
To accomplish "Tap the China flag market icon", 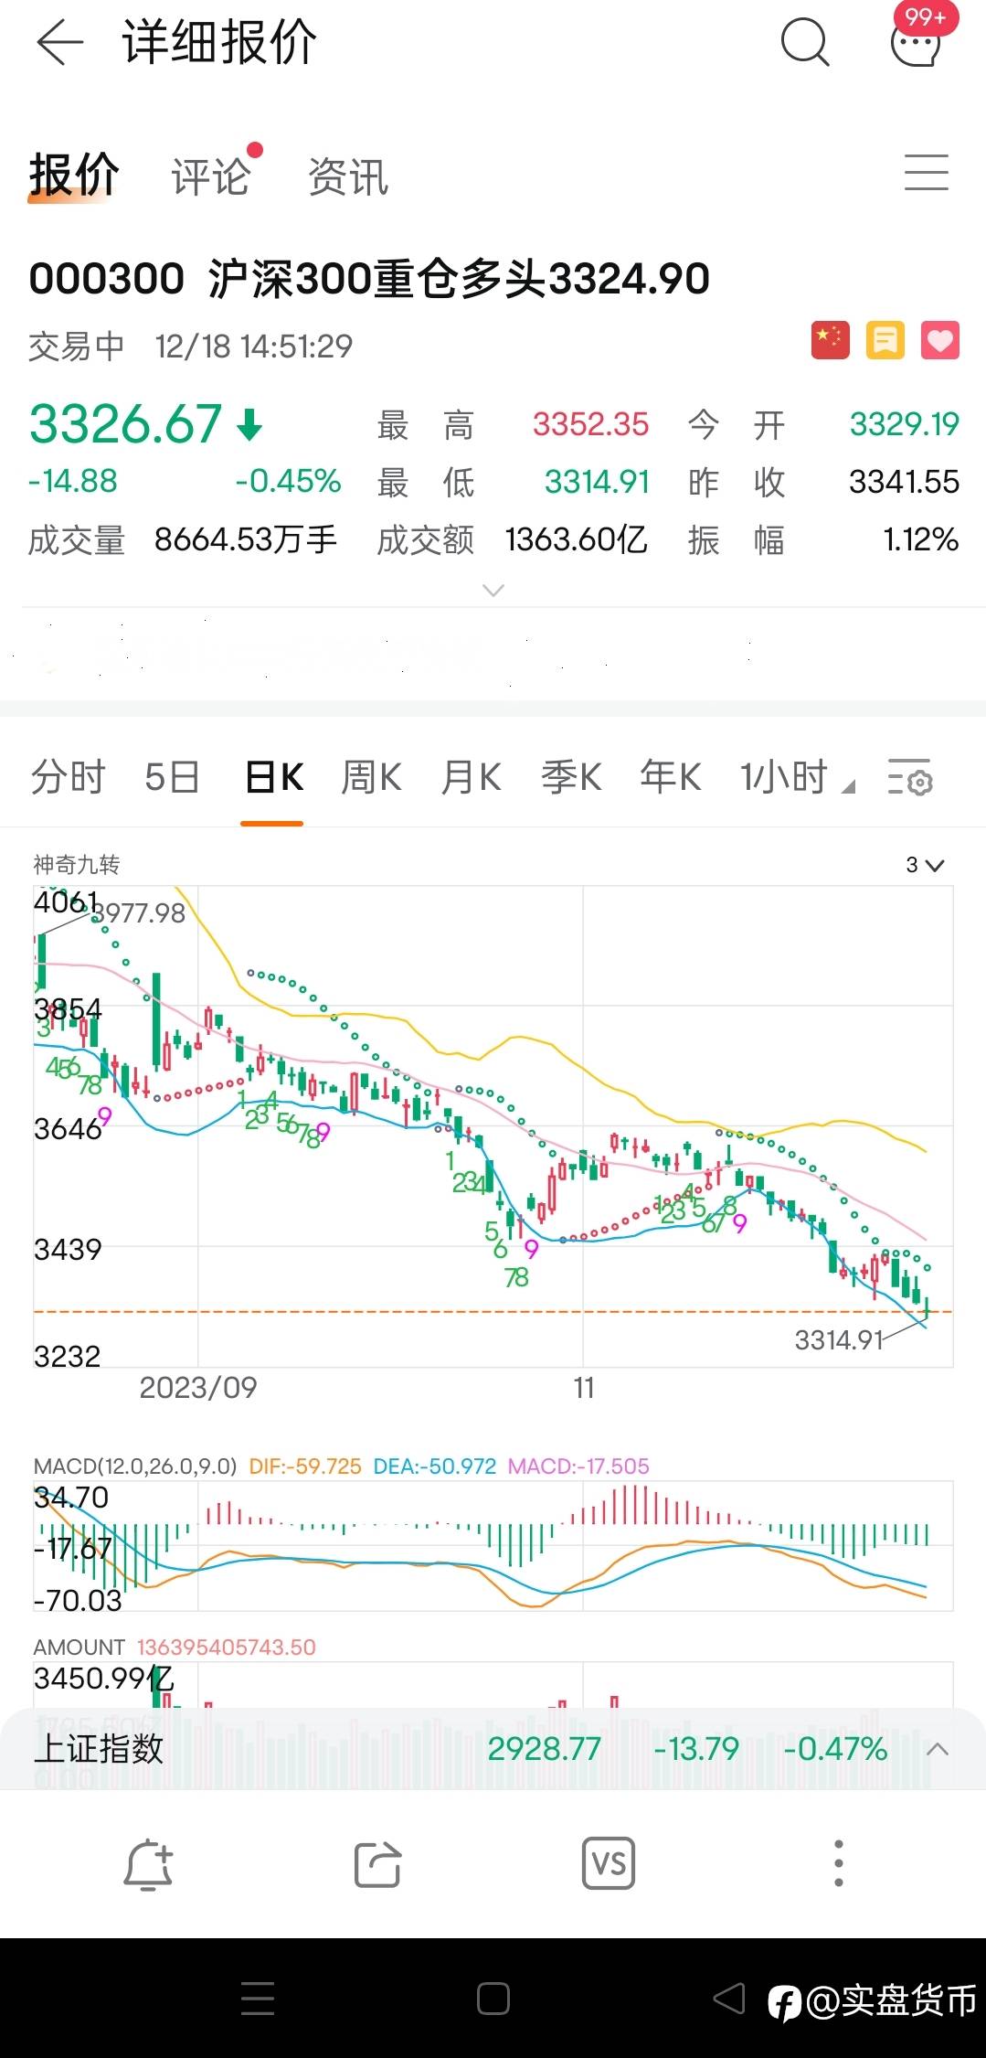I will (x=830, y=341).
